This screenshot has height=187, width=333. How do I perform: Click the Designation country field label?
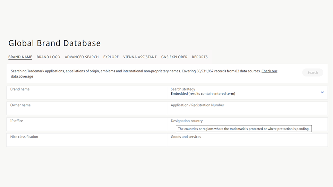pyautogui.click(x=187, y=121)
